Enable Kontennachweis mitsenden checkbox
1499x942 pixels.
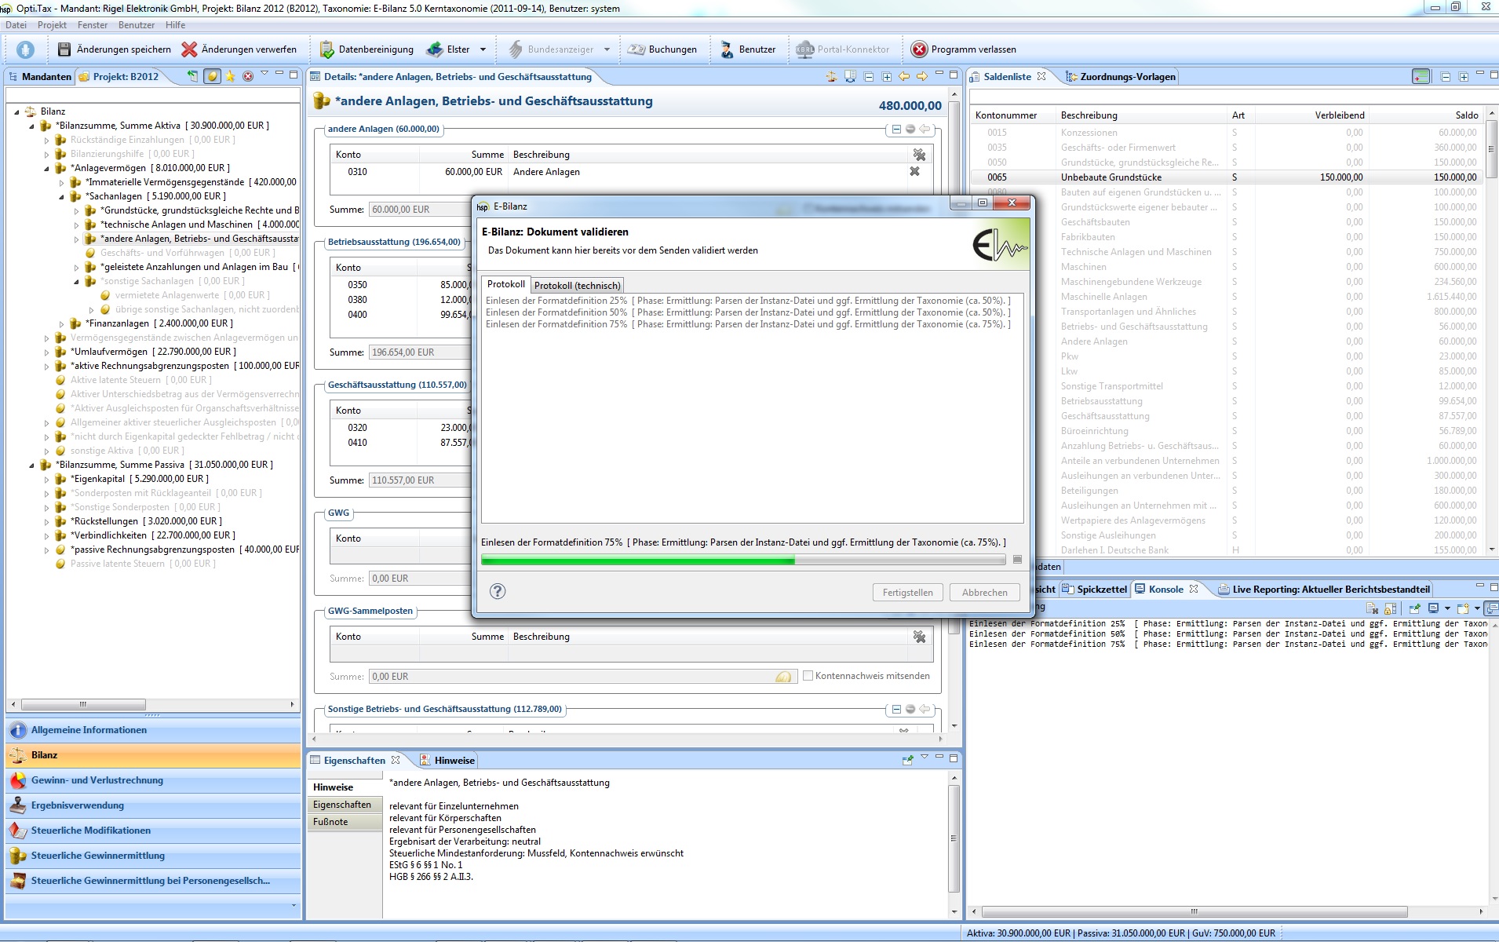tap(808, 675)
